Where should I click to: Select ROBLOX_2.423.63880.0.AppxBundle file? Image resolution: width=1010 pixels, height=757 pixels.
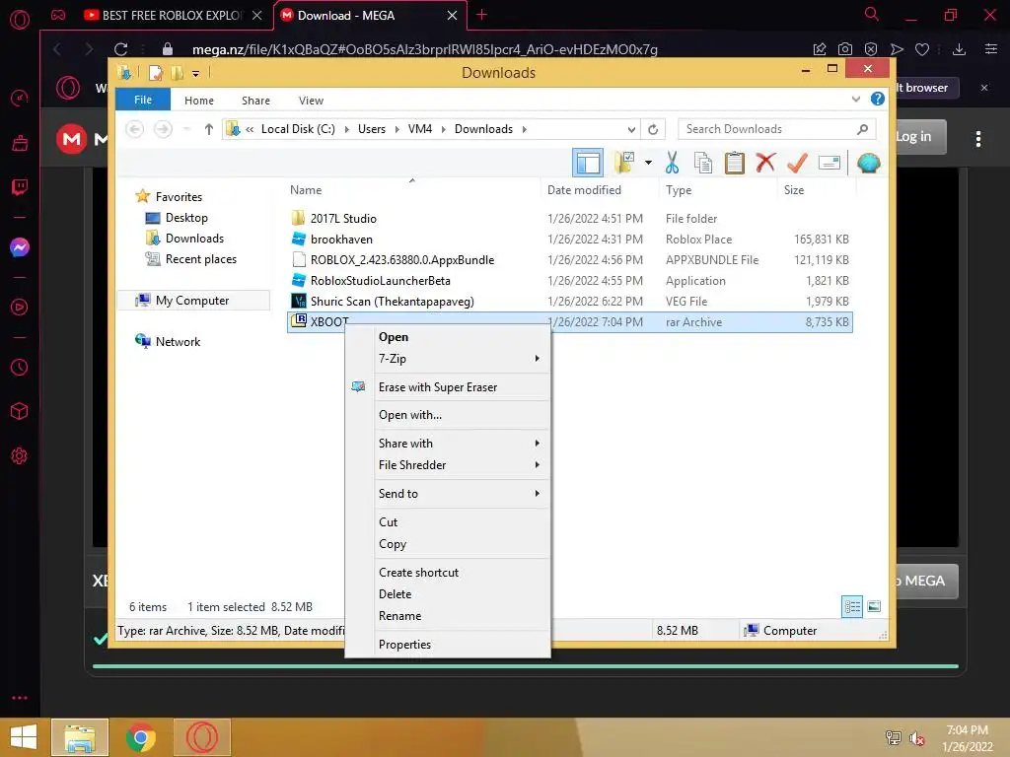pos(570,260)
